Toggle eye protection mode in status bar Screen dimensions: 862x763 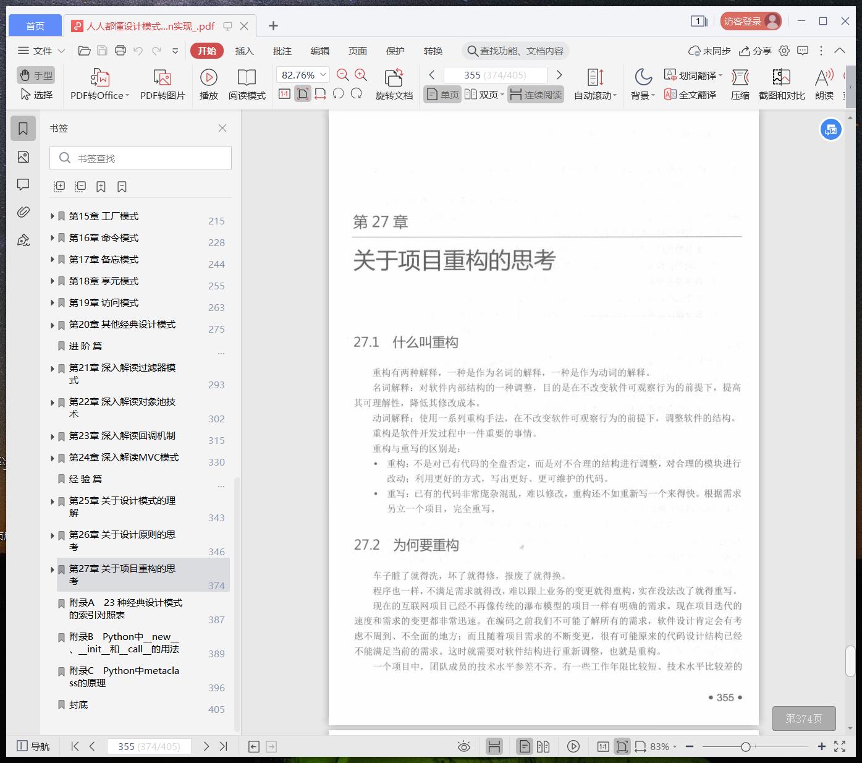point(464,746)
